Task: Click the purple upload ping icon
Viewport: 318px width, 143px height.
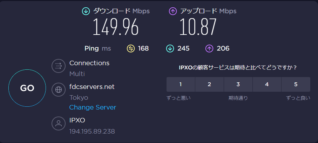Action: [209, 48]
